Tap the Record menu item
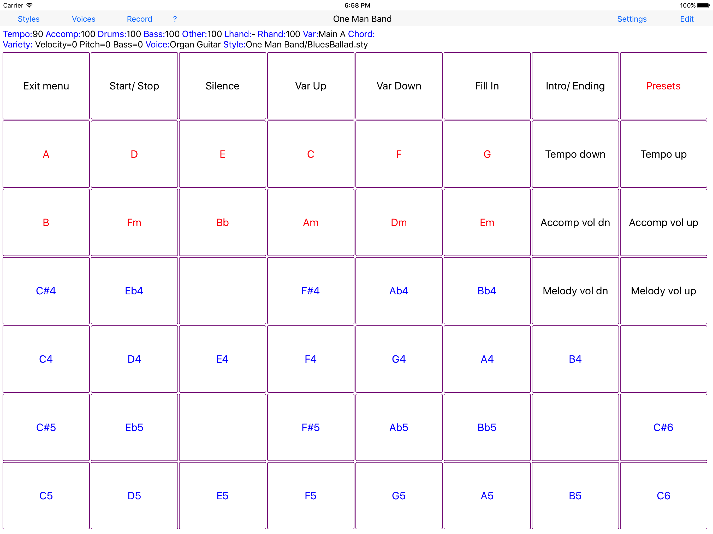Screen dimensions: 713x534 (x=139, y=19)
